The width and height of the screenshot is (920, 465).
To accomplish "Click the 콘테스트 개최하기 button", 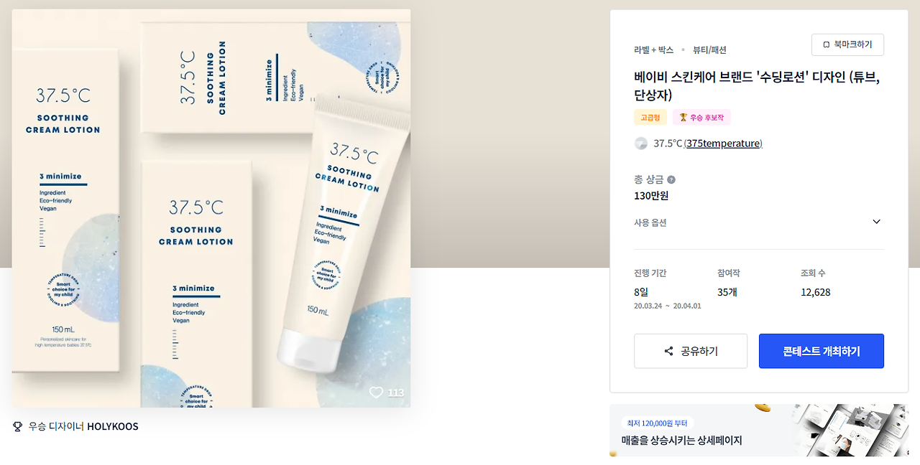I will click(x=822, y=351).
